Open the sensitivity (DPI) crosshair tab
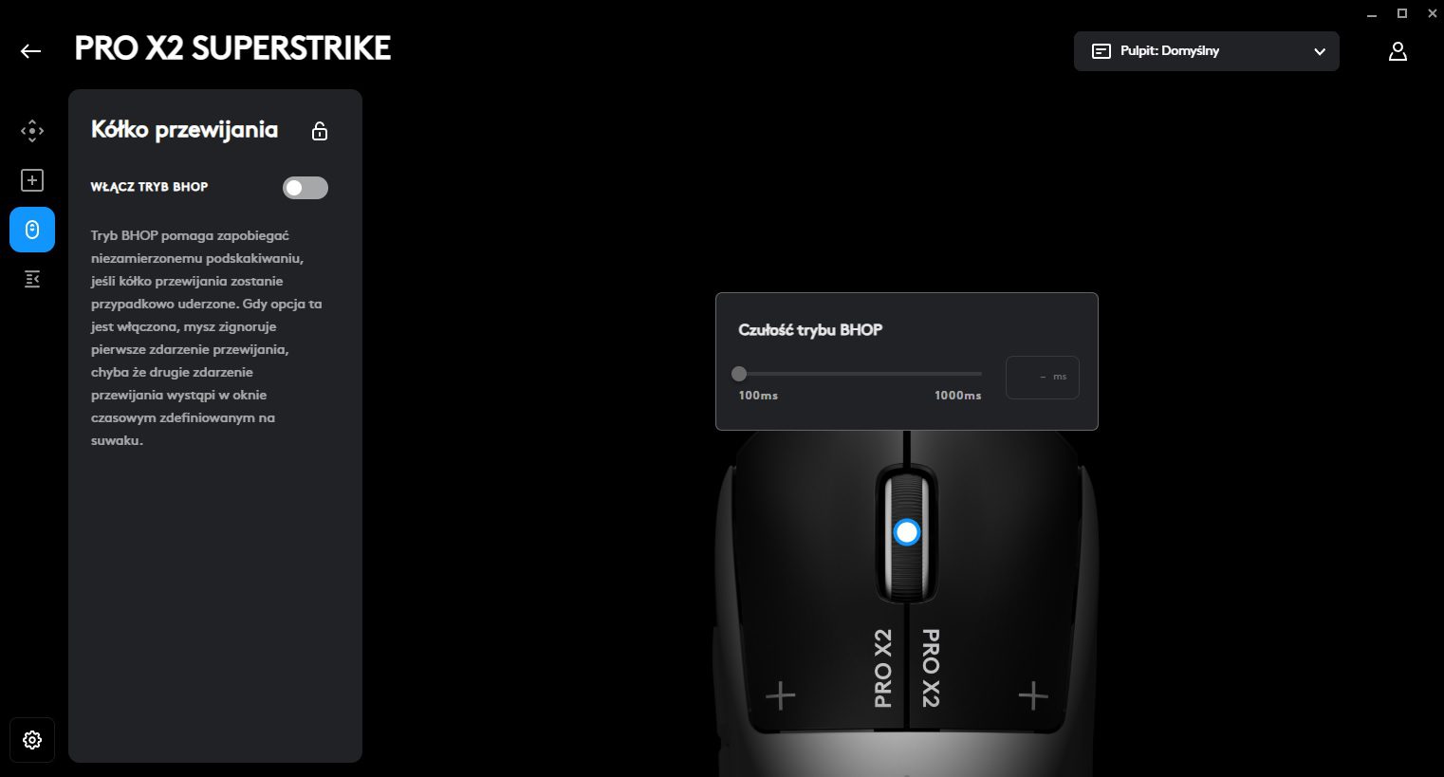 pos(32,131)
